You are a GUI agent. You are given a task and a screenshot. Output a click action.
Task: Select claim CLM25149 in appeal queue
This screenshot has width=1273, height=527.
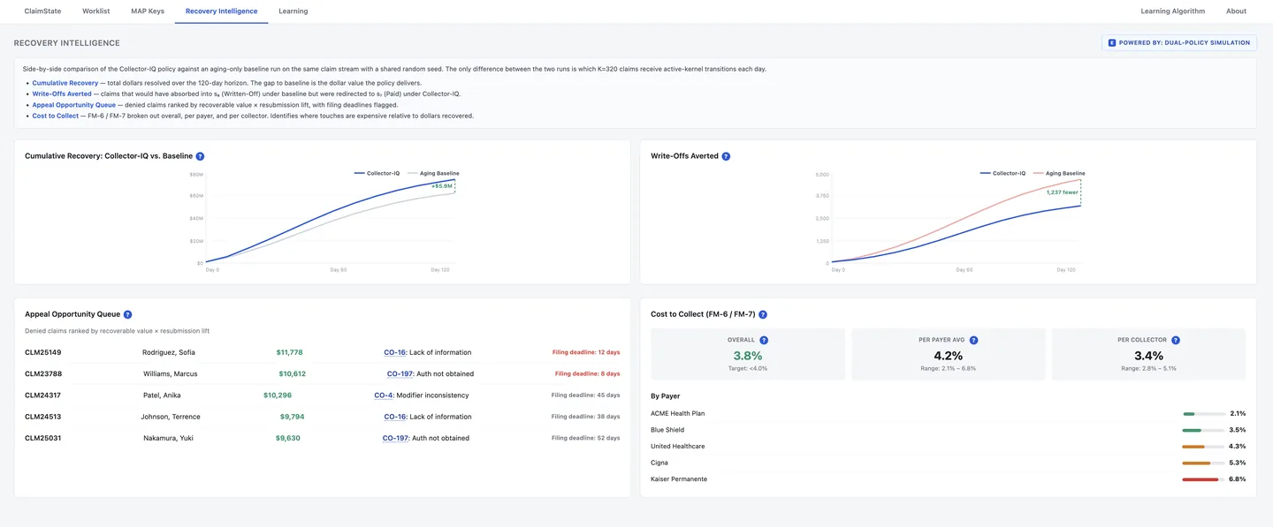pos(42,352)
